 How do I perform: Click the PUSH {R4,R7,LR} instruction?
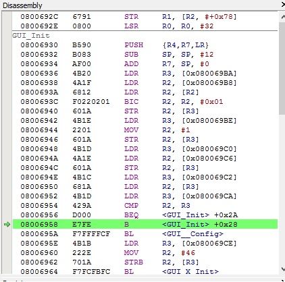coord(145,45)
